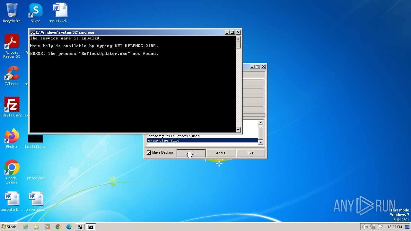Click the patcher log scrollbar down arrow
Viewport: 411px width, 231px height.
pyautogui.click(x=261, y=142)
